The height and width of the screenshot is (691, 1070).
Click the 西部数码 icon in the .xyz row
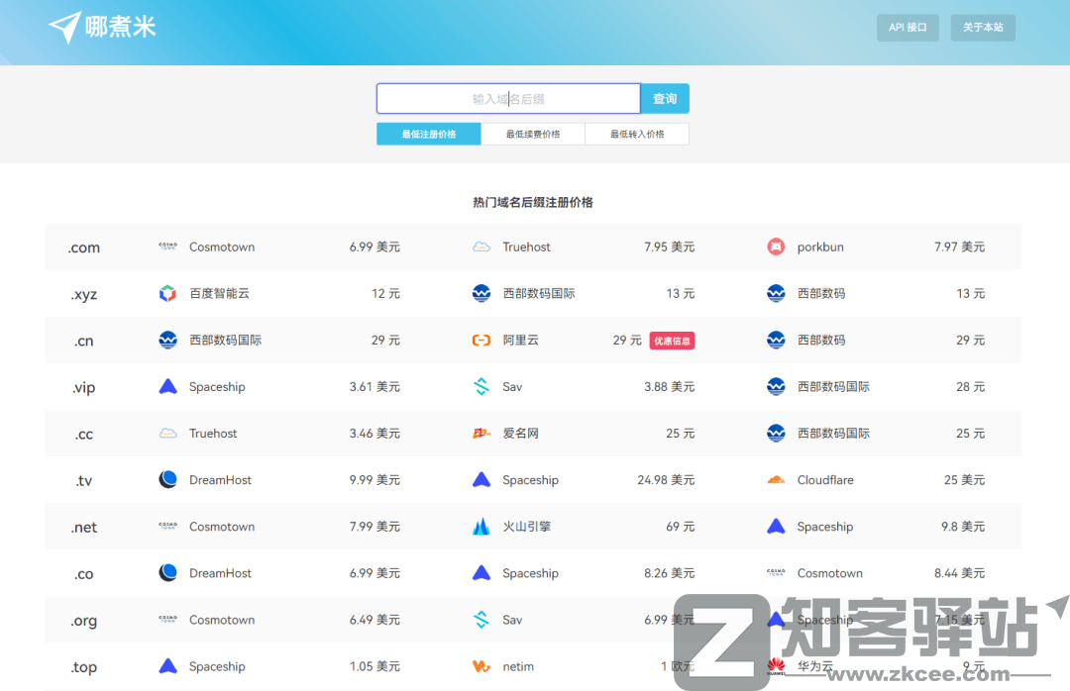tap(776, 293)
